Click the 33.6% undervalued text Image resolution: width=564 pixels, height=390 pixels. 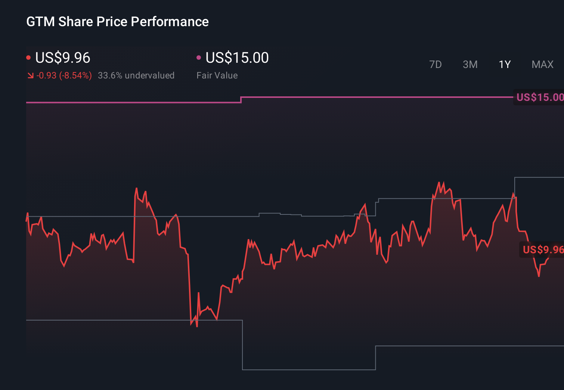pos(136,75)
